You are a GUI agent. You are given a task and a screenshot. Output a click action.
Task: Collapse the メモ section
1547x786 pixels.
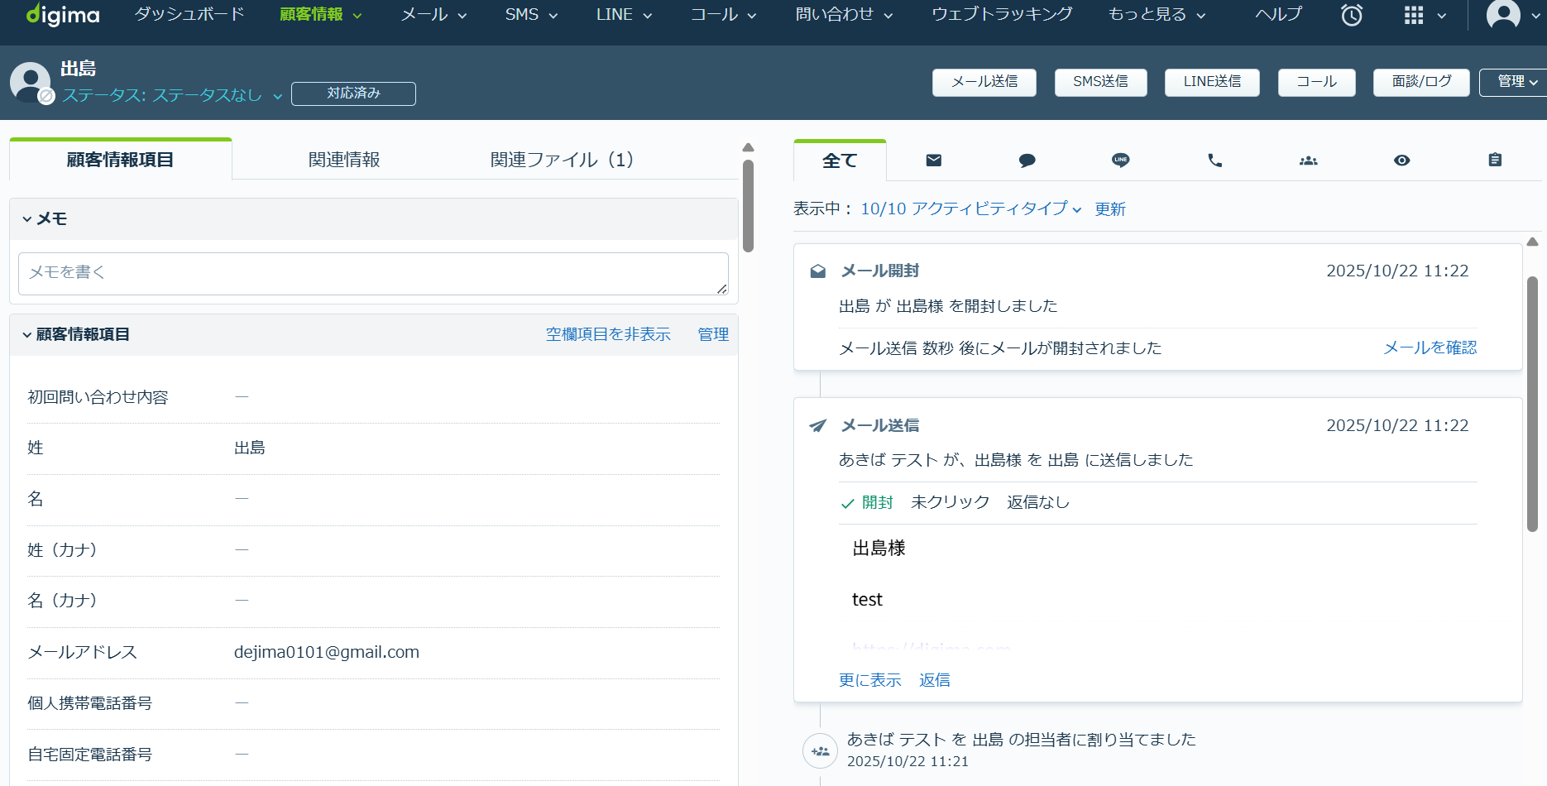point(45,219)
